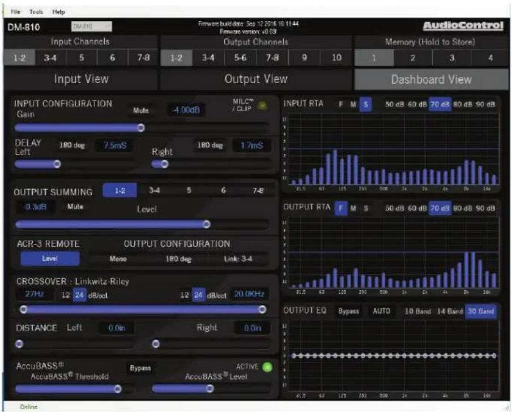Select Output Channels 7-8

(x=272, y=58)
